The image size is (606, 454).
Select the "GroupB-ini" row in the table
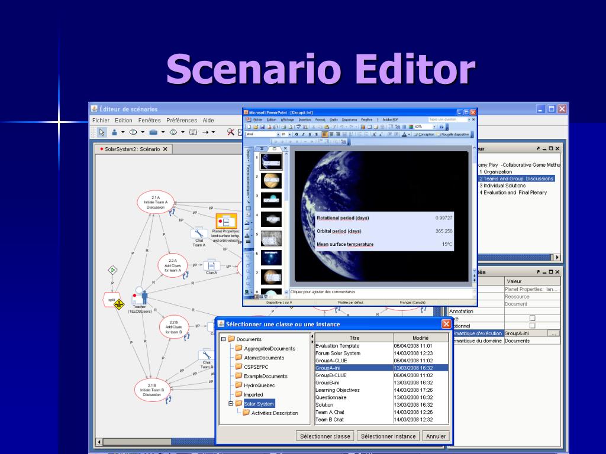click(382, 382)
